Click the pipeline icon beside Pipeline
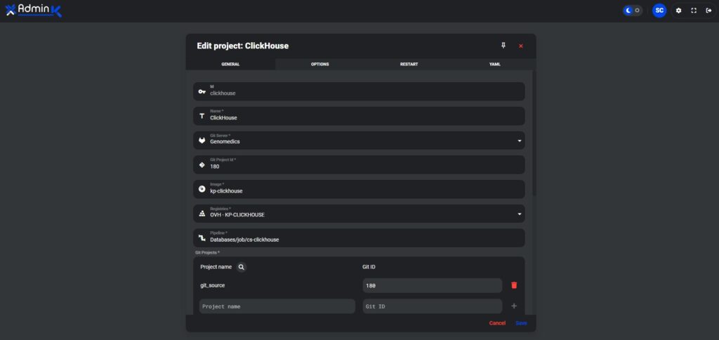The width and height of the screenshot is (719, 340). click(x=202, y=237)
